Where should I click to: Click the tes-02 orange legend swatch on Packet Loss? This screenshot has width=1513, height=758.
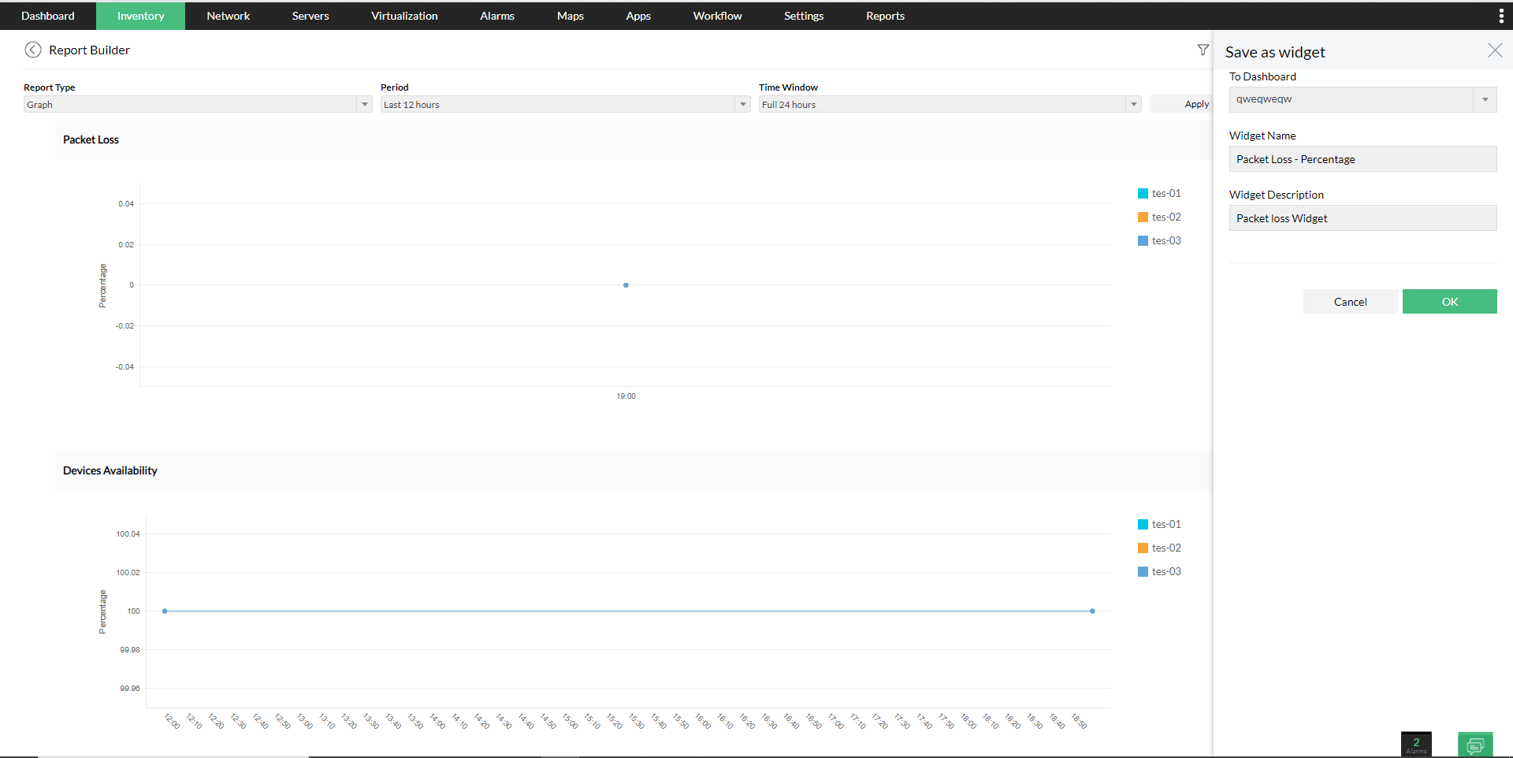(1143, 217)
